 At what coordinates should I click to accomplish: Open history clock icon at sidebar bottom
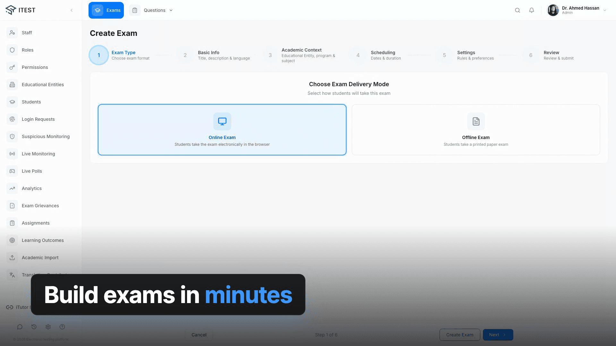pyautogui.click(x=34, y=327)
